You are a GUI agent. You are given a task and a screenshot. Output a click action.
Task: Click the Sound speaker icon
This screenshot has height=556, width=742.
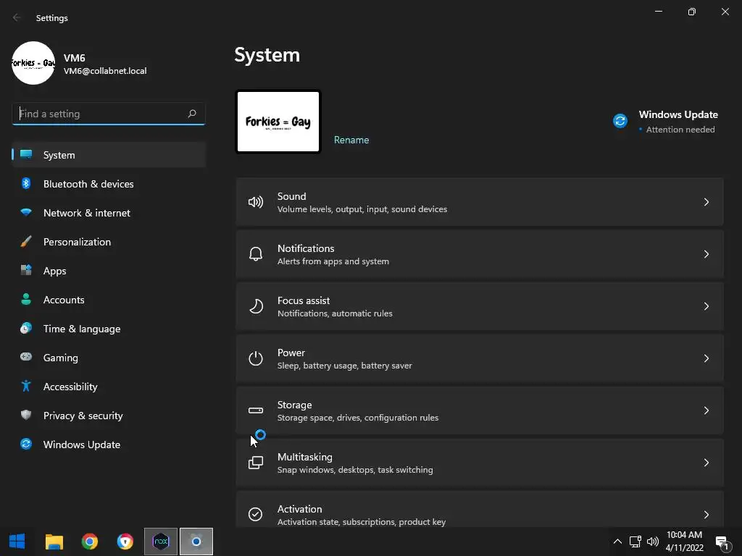(x=256, y=203)
